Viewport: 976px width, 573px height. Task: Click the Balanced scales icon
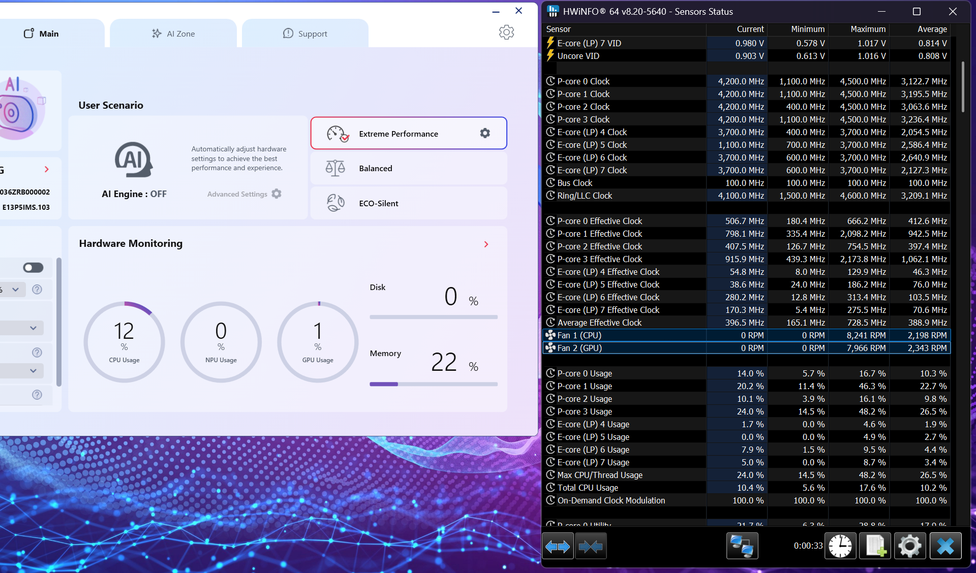click(x=335, y=168)
